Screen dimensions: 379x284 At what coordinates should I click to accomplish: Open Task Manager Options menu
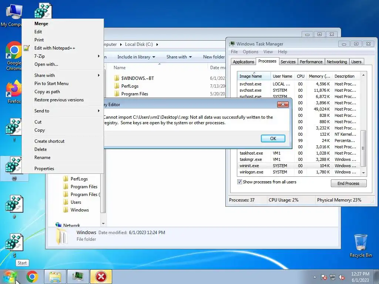pos(251,52)
